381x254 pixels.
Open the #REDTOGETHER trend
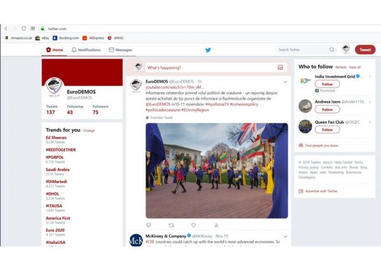pyautogui.click(x=61, y=150)
